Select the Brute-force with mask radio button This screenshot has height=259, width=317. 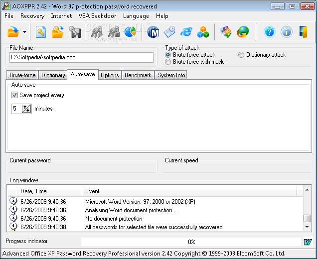click(x=168, y=62)
